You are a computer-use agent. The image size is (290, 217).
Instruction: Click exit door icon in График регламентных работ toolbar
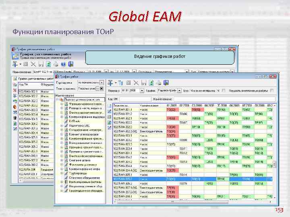tap(70, 64)
